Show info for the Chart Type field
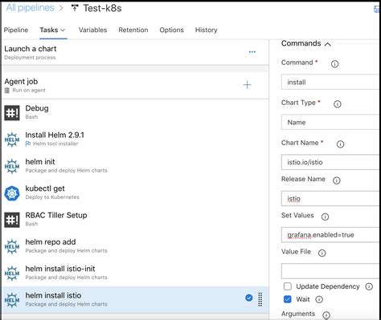This screenshot has width=381, height=320. click(338, 104)
